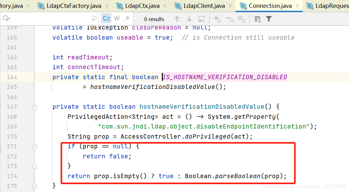
Task: Close the LdapCtxFactory.java tab
Action: [x=107, y=6]
